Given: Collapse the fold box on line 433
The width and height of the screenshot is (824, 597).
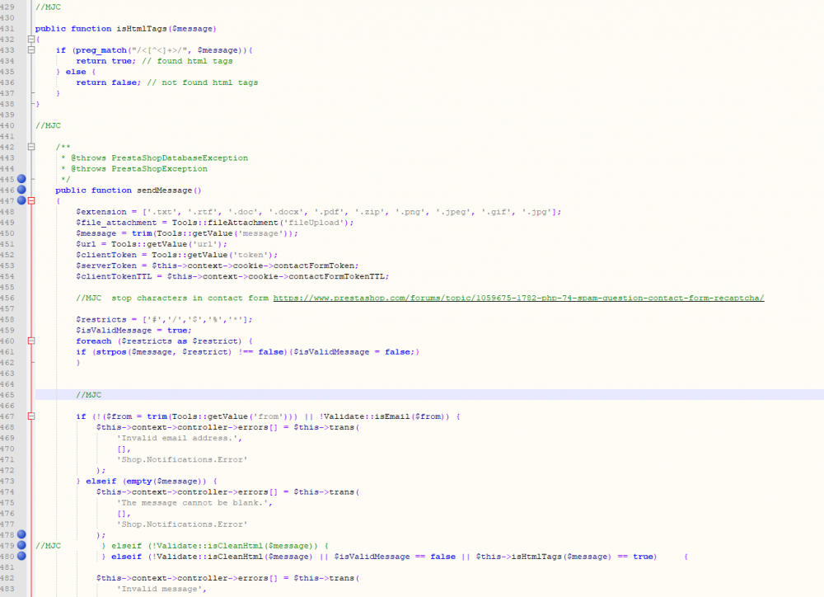Looking at the screenshot, I should point(30,49).
